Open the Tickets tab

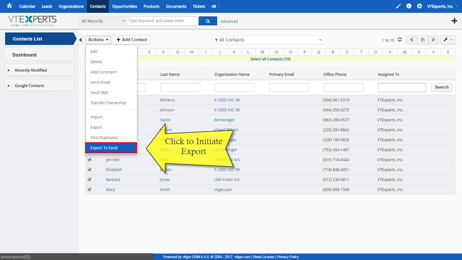pyautogui.click(x=199, y=6)
